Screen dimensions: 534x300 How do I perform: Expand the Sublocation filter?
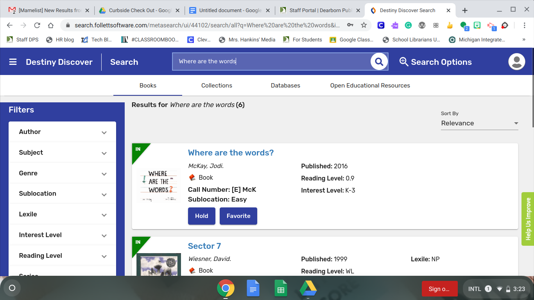[63, 194]
